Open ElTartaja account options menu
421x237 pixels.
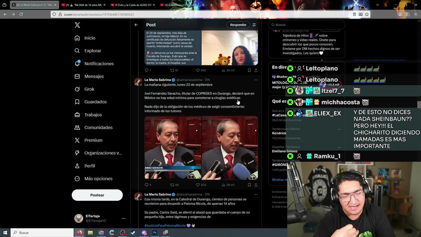coord(124,218)
